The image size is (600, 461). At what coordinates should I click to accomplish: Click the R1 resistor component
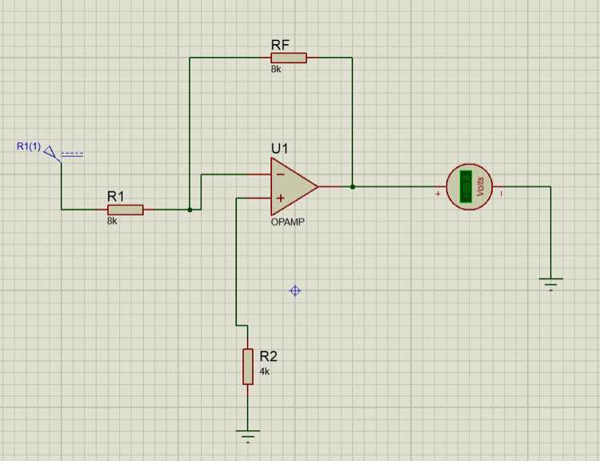click(126, 210)
